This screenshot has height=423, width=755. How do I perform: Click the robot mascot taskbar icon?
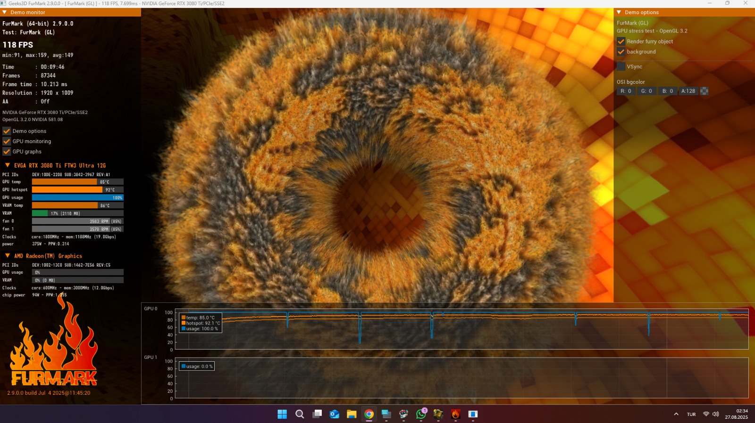pos(403,414)
